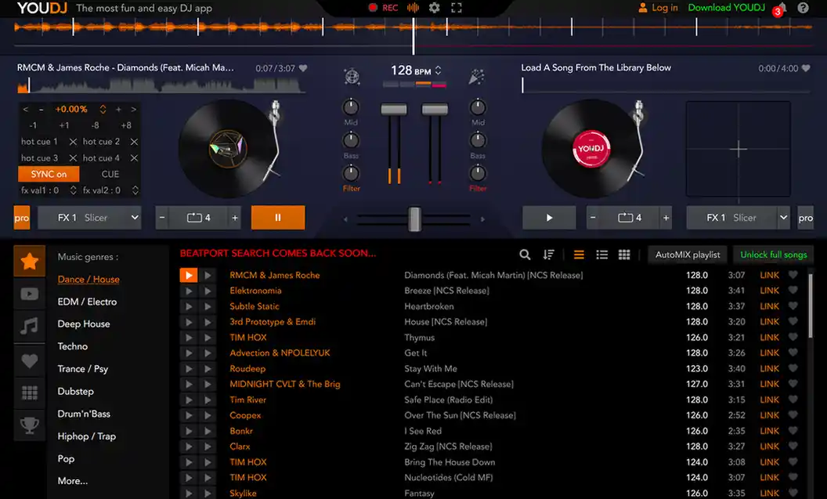Favorite the loaded Diamonds track heart

[303, 68]
